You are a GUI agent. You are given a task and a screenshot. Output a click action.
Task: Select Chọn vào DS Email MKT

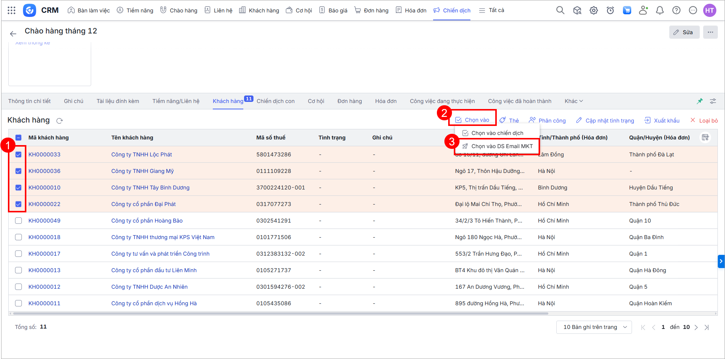(502, 146)
